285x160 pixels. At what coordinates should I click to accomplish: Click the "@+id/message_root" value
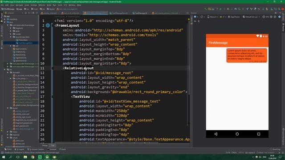tap(114, 73)
